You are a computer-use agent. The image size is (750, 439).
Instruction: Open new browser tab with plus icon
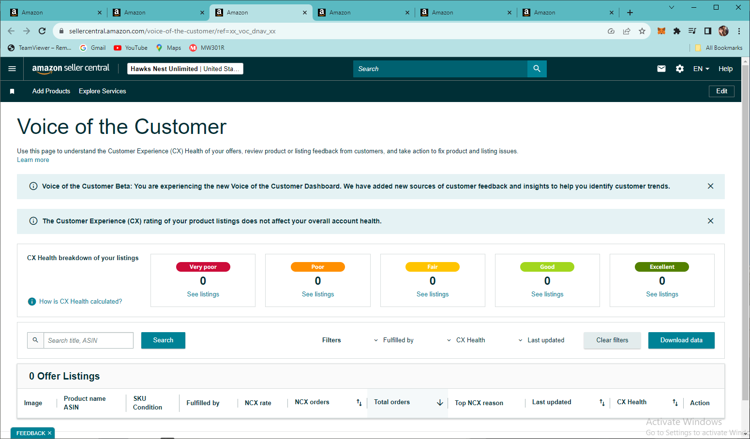point(630,13)
